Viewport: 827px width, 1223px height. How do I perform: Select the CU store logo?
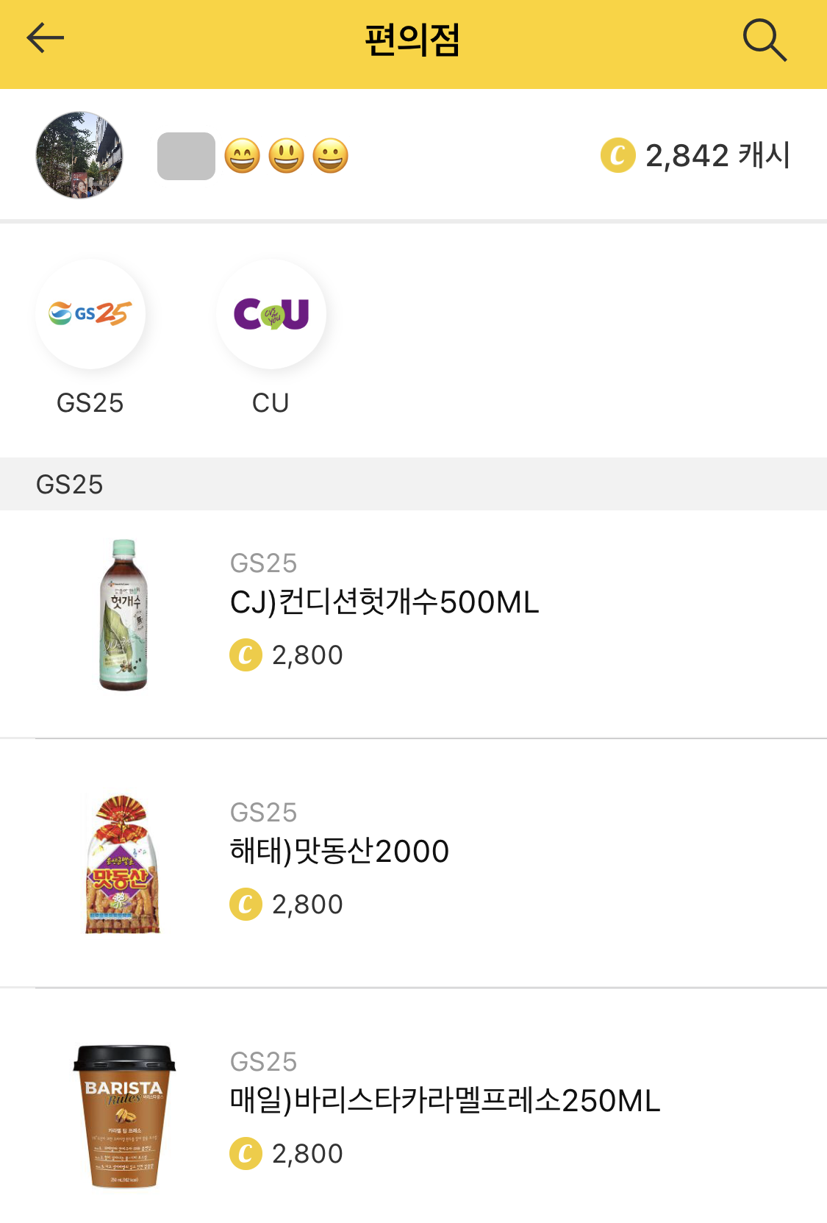(x=271, y=314)
